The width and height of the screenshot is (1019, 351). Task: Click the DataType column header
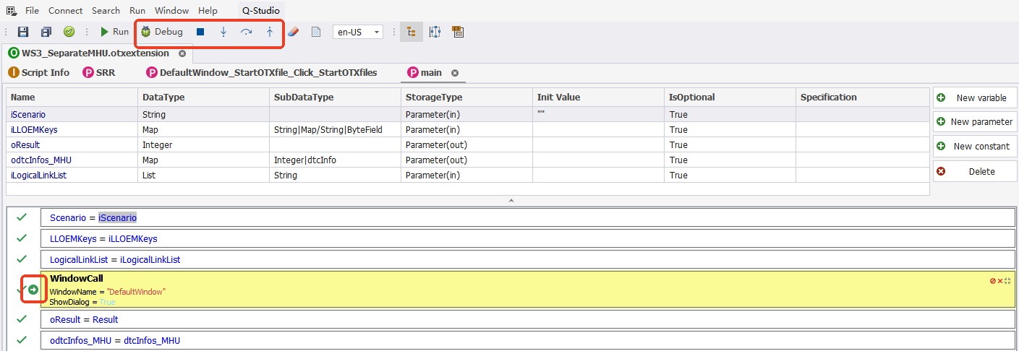tap(203, 97)
